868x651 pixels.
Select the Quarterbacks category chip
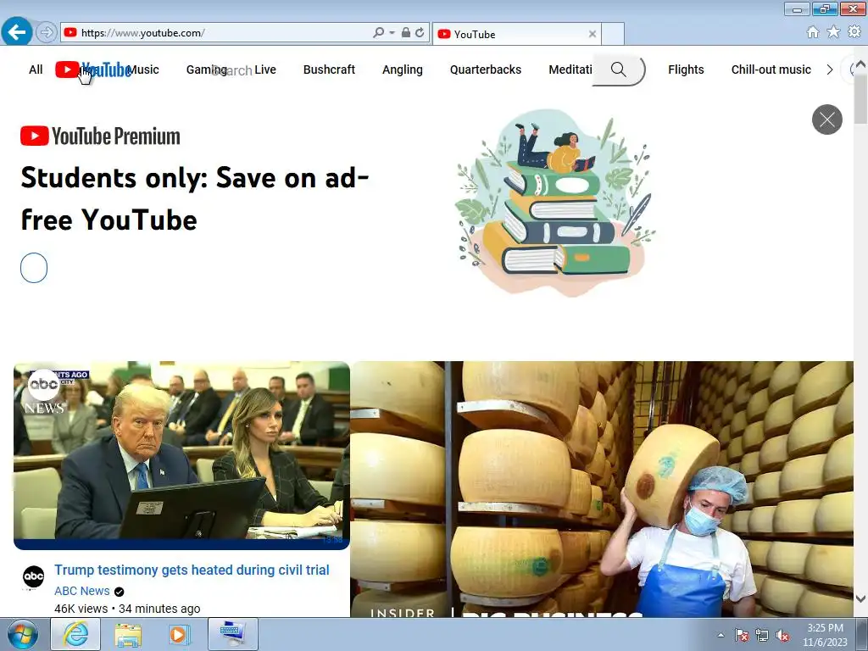[x=486, y=70]
